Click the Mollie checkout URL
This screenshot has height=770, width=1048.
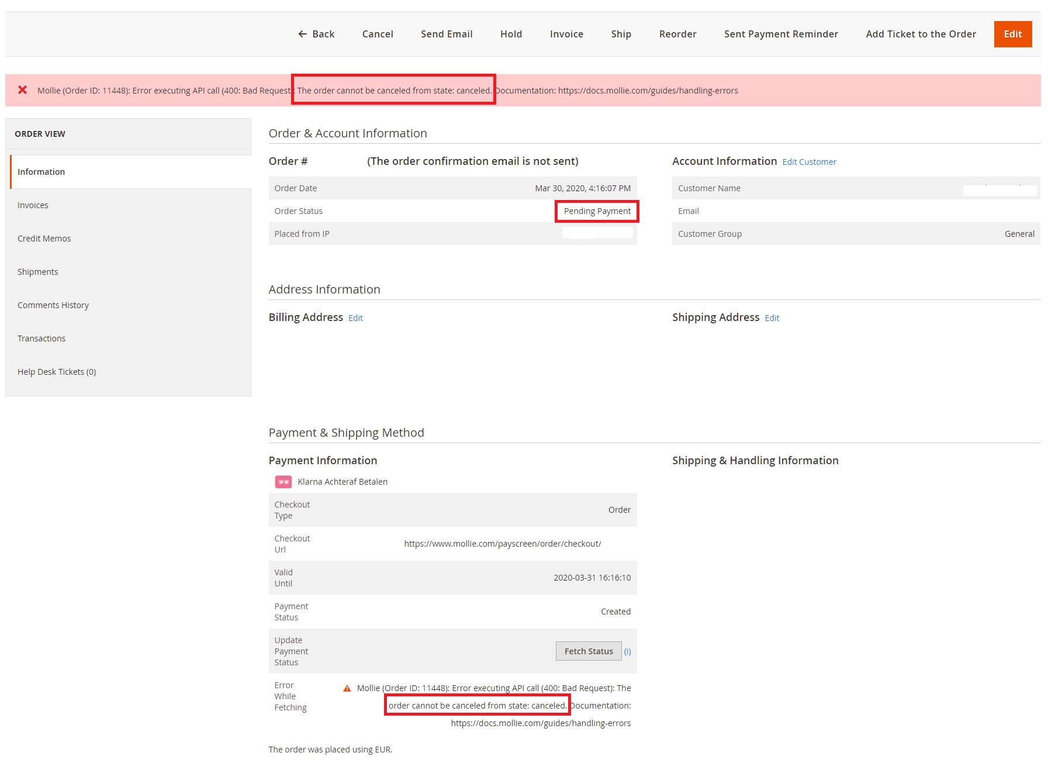pyautogui.click(x=503, y=543)
